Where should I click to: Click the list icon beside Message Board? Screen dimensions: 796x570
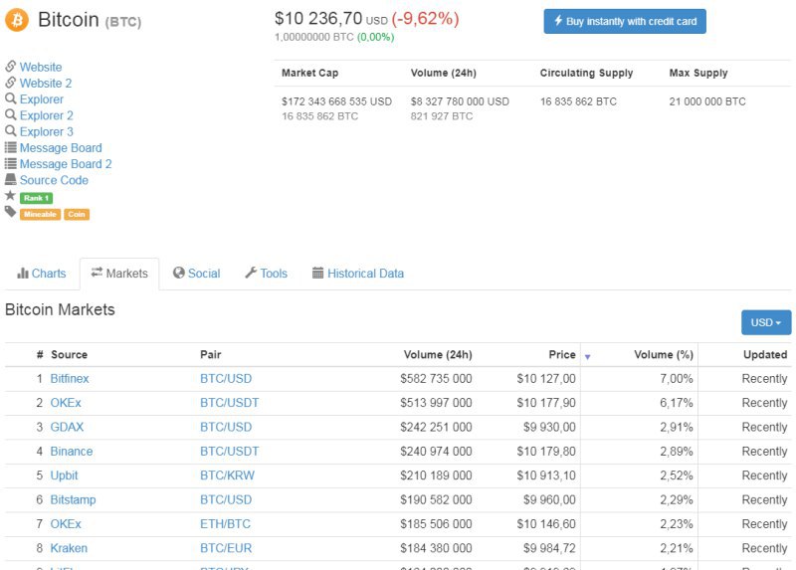[x=11, y=147]
